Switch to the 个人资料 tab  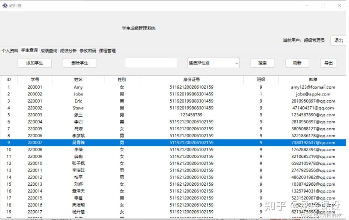pos(9,50)
